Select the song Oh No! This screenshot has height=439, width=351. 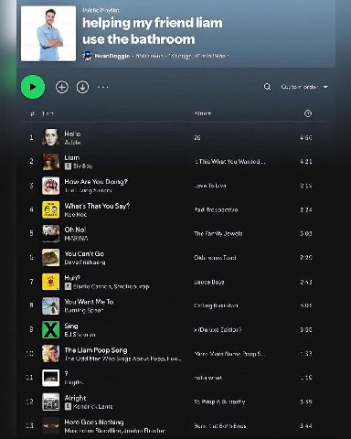tap(75, 230)
